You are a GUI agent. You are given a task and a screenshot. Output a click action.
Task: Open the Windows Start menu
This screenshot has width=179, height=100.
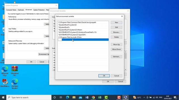3,97
